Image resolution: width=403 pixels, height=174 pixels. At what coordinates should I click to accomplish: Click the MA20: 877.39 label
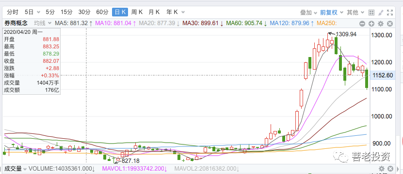159,23
